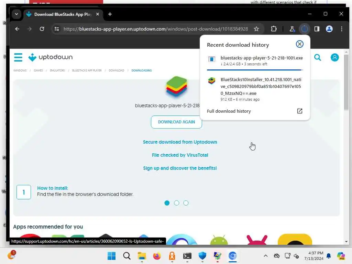
Task: Open Chrome Labs flask icon
Action: click(x=292, y=29)
